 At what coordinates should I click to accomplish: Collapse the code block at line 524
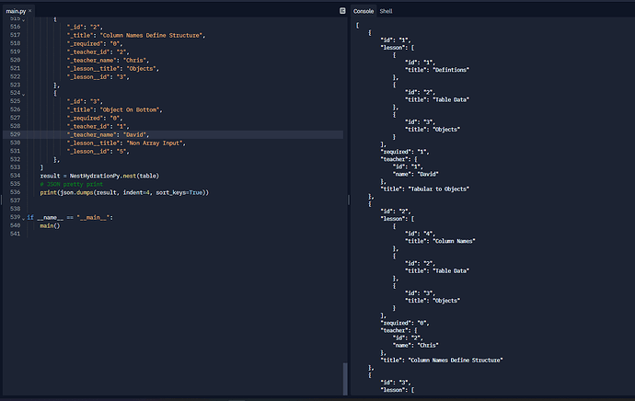coord(24,94)
